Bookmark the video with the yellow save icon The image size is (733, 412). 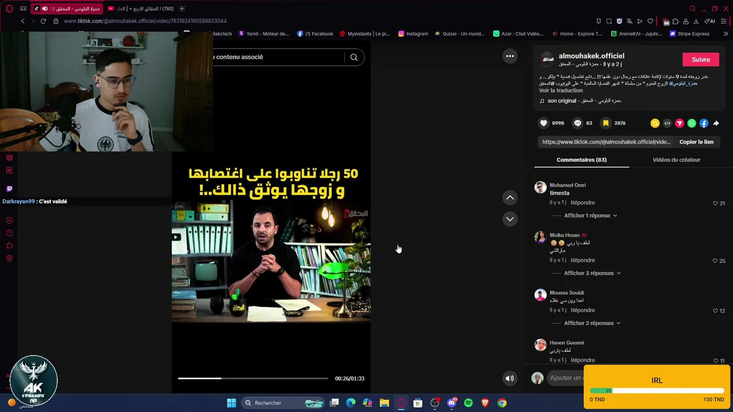(605, 123)
